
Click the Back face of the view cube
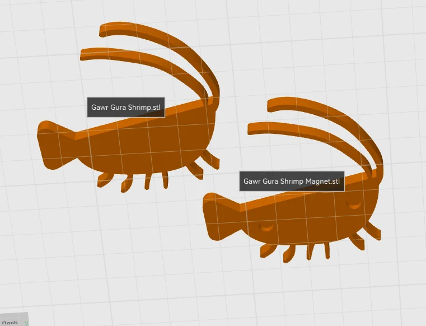pos(13,320)
